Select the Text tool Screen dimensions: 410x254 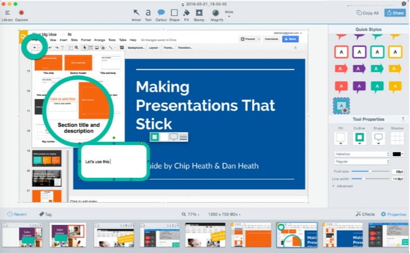pos(148,15)
